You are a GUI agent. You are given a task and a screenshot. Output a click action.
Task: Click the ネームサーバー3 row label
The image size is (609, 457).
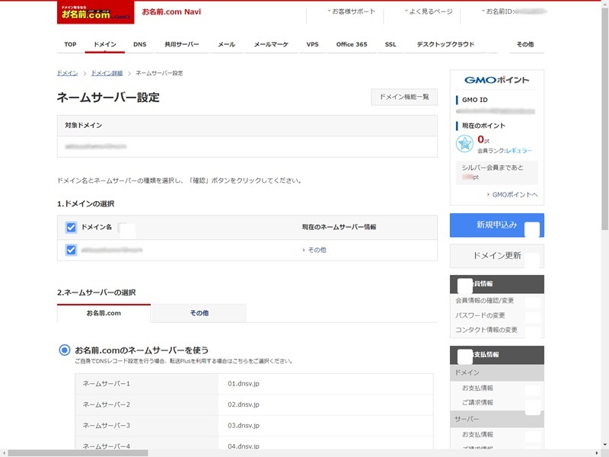click(106, 426)
